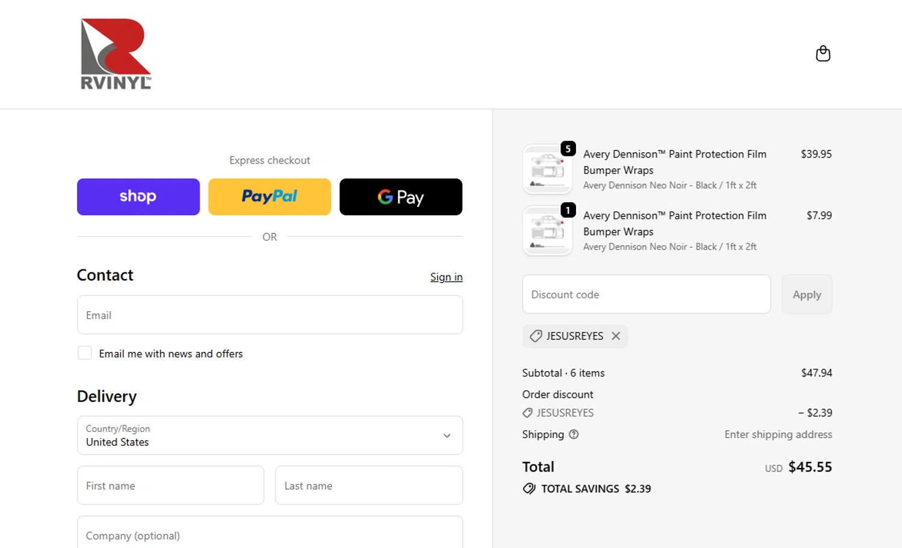This screenshot has height=548, width=902.
Task: Enable Email me with news and offers
Action: [85, 353]
